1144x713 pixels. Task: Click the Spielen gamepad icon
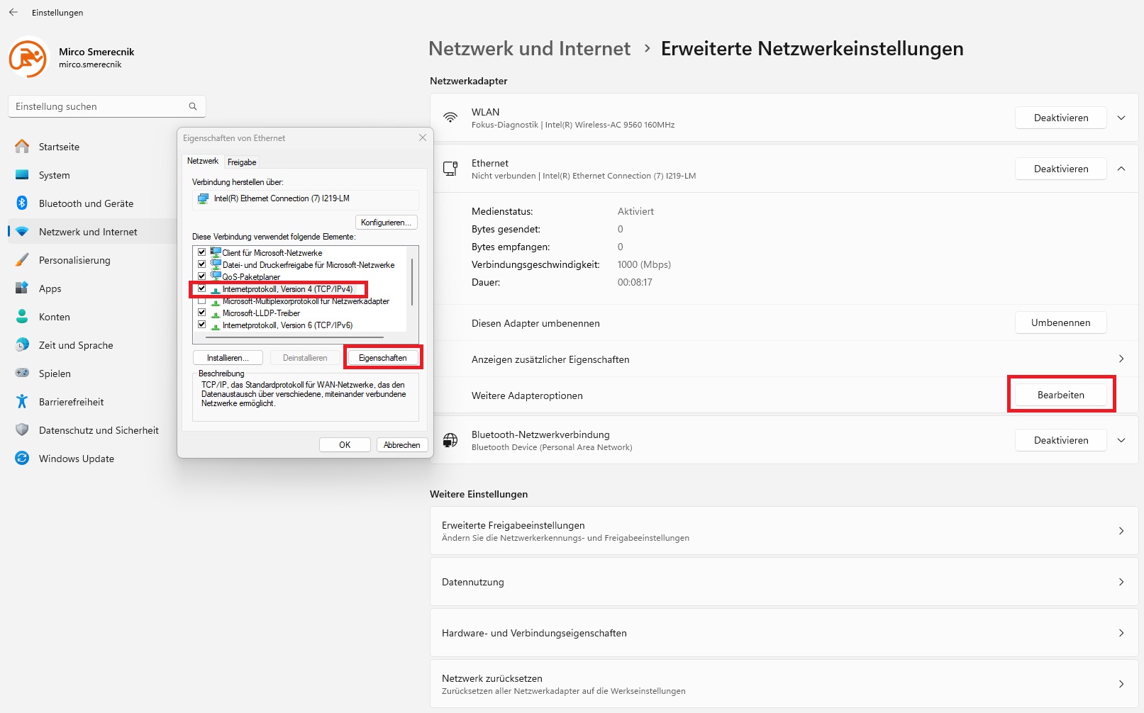tap(22, 373)
